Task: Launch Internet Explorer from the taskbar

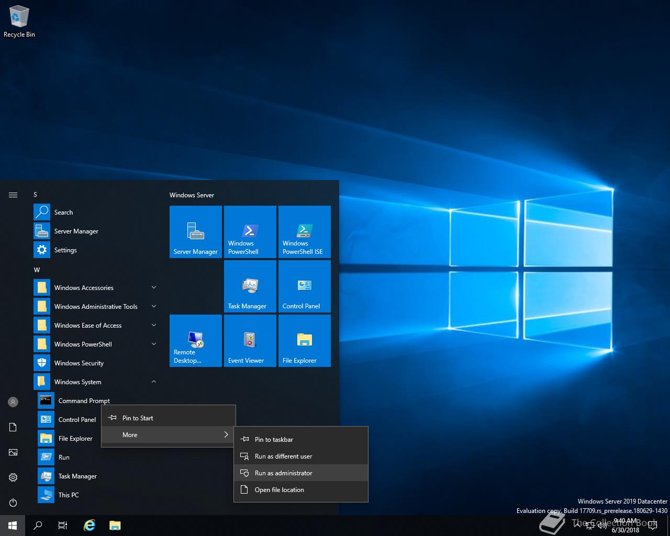Action: (x=90, y=526)
